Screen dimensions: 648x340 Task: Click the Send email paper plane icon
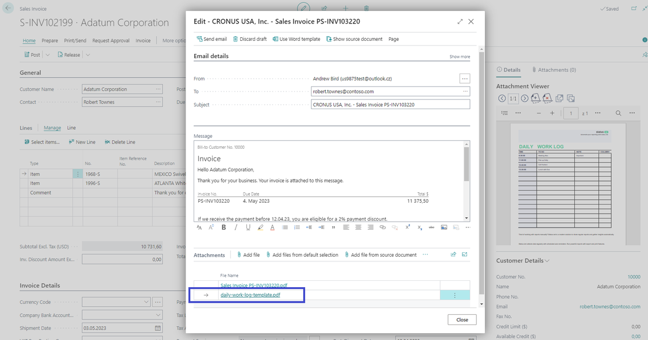(x=199, y=39)
